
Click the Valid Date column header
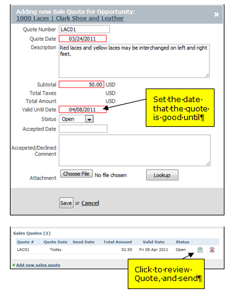(154, 242)
